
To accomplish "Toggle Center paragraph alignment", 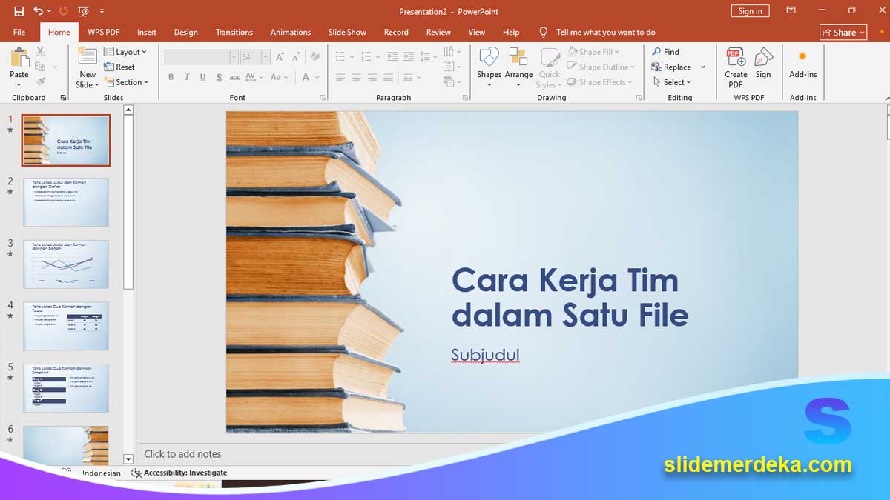I will 357,77.
